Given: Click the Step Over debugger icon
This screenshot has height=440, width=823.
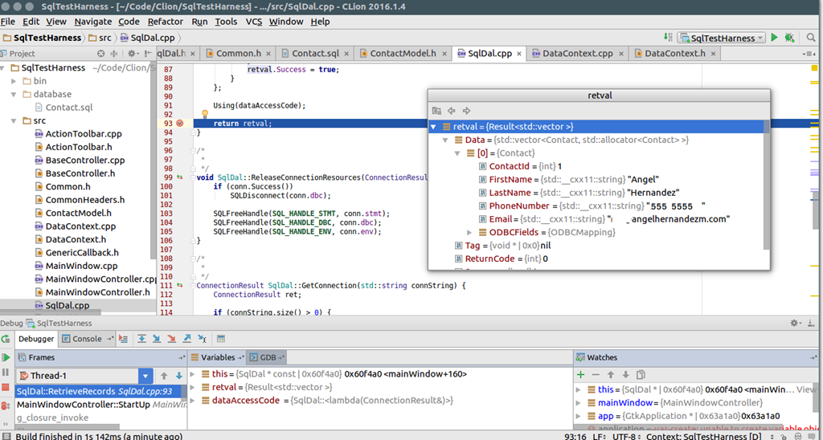Looking at the screenshot, I should click(141, 339).
